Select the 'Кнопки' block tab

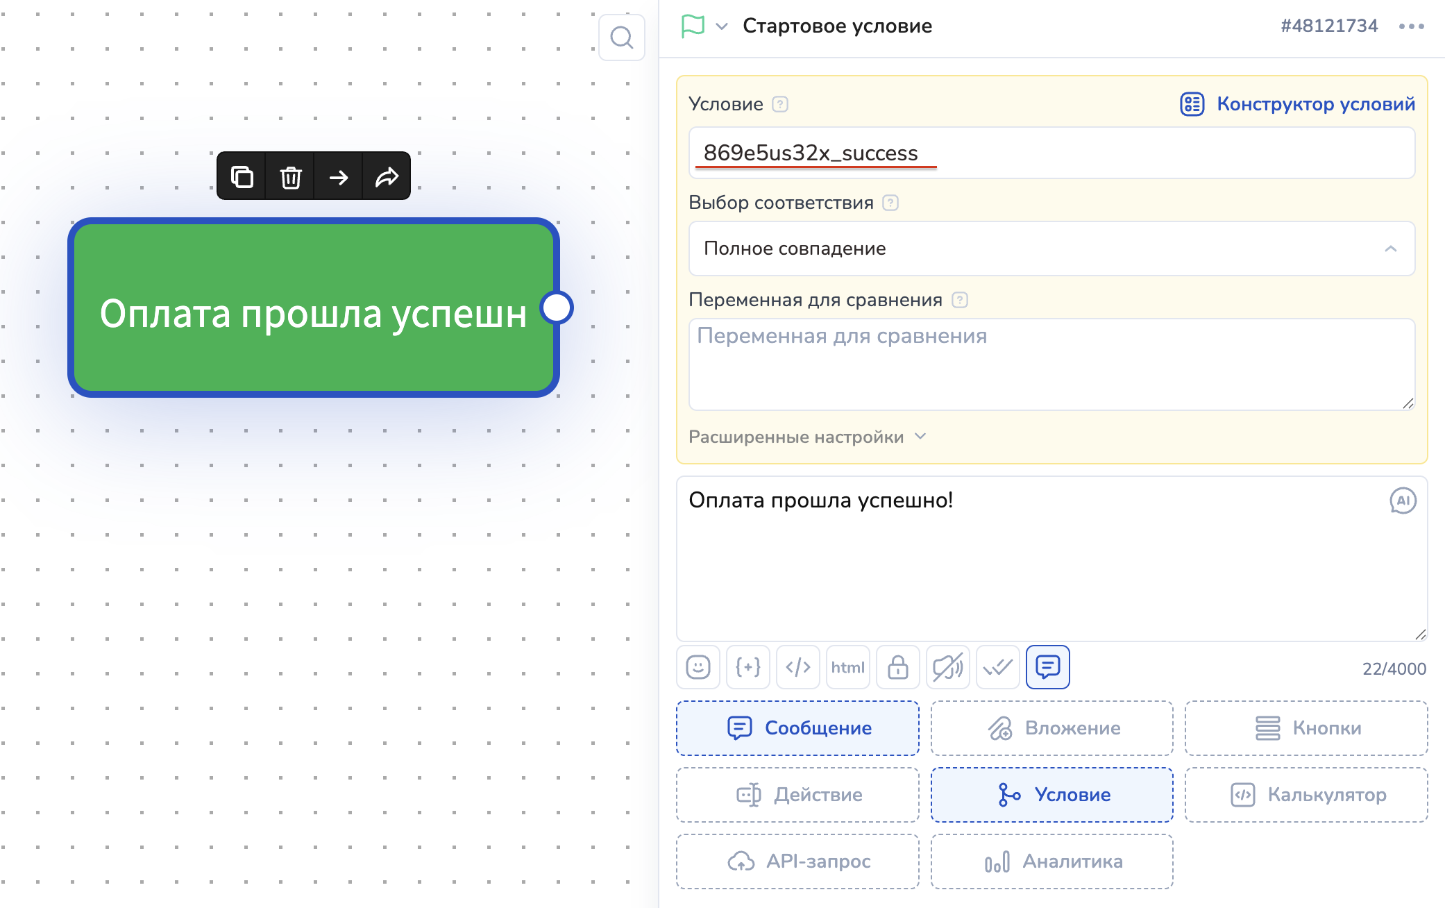(x=1305, y=728)
